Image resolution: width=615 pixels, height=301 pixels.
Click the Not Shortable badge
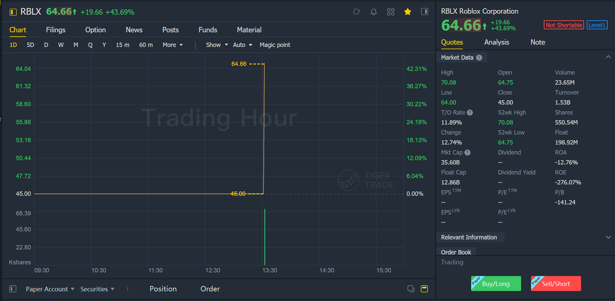coord(564,25)
